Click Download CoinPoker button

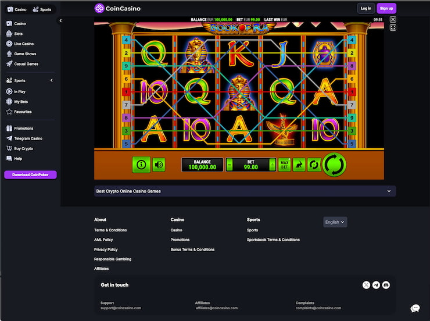tap(30, 175)
